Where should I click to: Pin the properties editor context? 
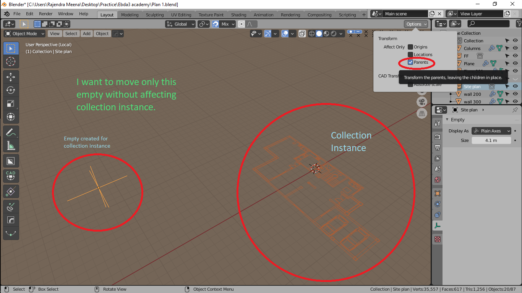[x=515, y=110]
